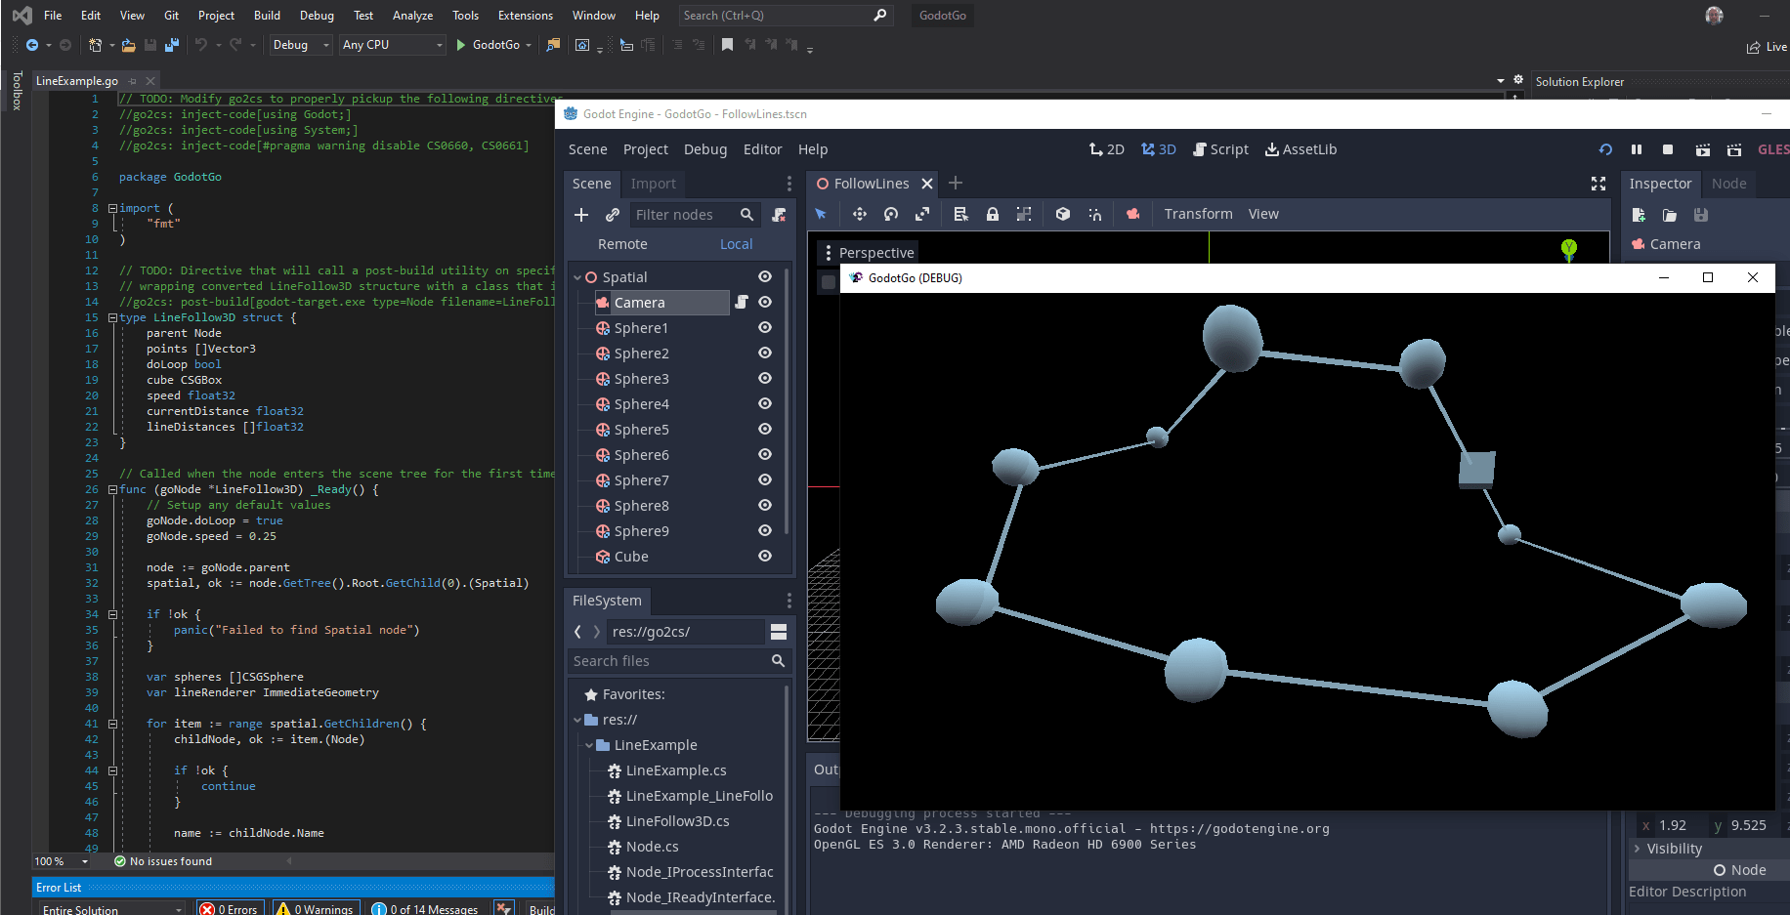Open the Any CPU platform dropdown
This screenshot has height=915, width=1790.
coord(392,44)
